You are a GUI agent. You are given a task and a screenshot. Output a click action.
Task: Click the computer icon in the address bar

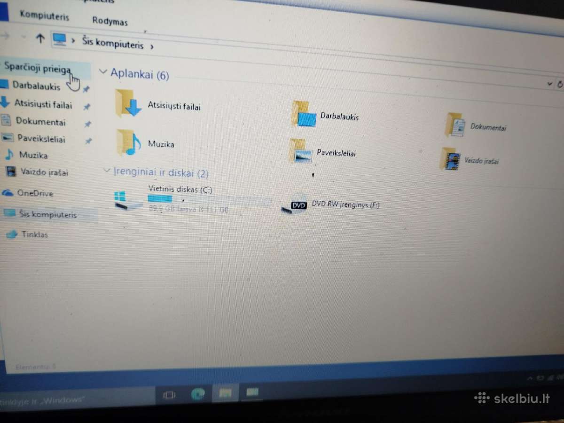(59, 39)
